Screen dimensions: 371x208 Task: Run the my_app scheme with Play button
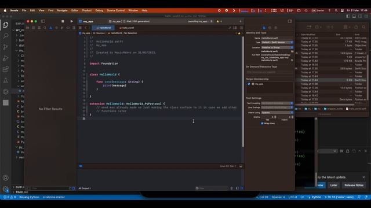tap(72, 21)
